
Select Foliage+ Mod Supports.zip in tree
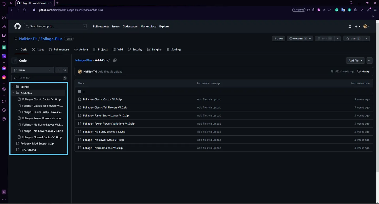pyautogui.click(x=37, y=144)
